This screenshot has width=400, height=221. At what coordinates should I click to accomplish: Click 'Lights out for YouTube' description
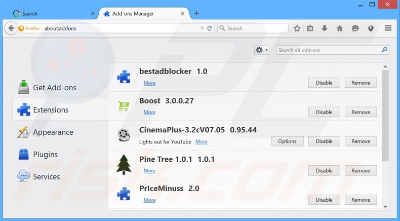(x=165, y=142)
